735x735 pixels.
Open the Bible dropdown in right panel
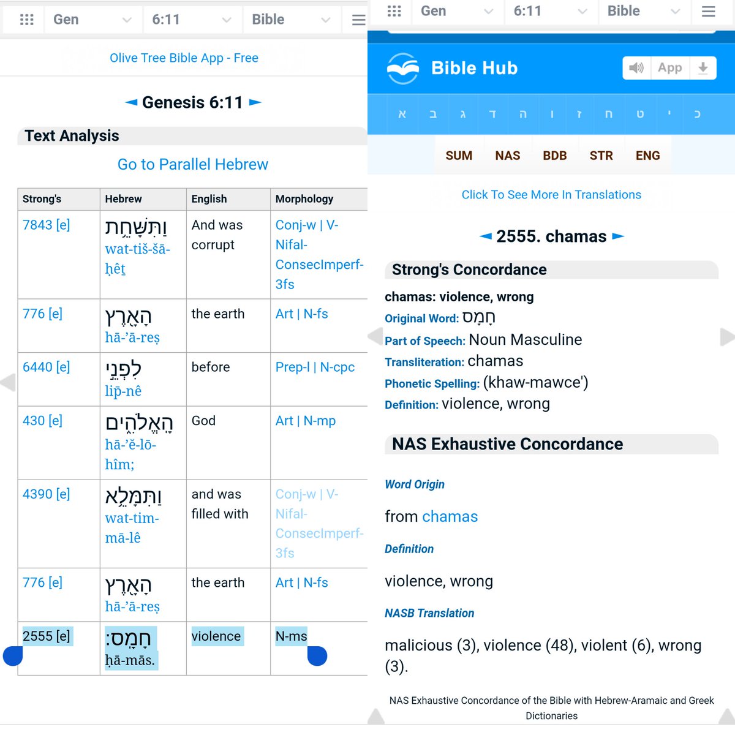(x=644, y=11)
